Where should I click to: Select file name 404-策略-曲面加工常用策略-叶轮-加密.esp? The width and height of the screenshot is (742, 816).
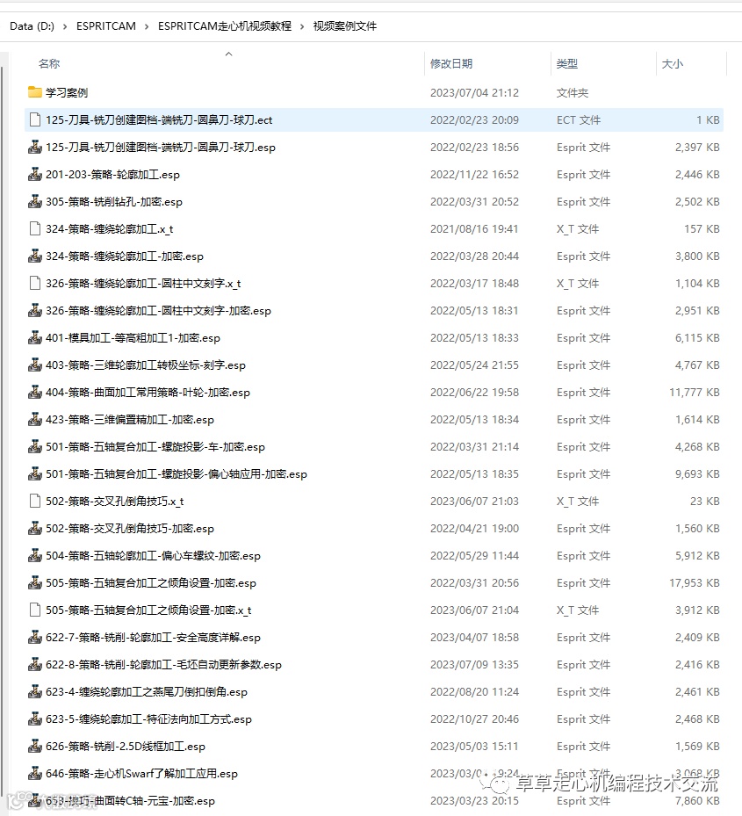tap(148, 393)
